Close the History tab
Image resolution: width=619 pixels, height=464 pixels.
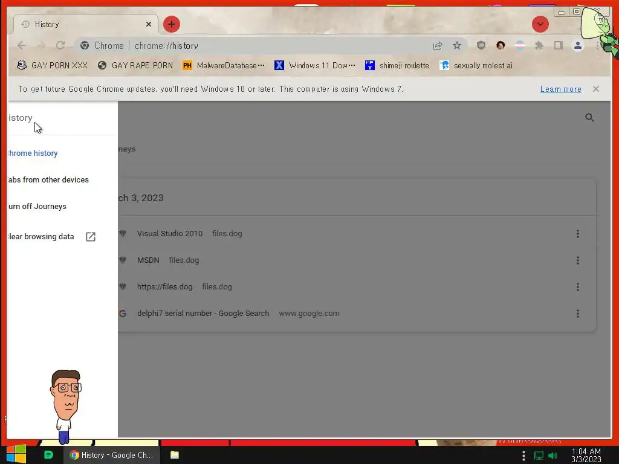click(149, 24)
